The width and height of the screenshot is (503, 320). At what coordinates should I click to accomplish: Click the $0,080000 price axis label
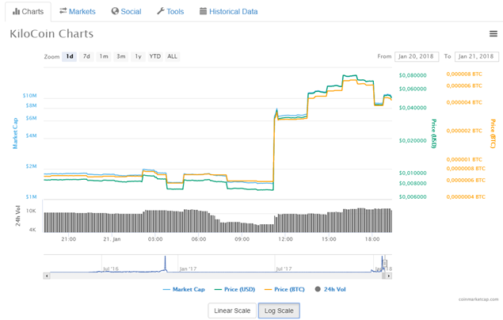pos(413,75)
